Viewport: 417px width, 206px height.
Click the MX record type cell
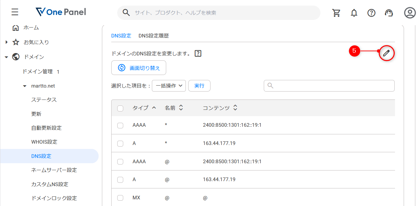(x=136, y=197)
